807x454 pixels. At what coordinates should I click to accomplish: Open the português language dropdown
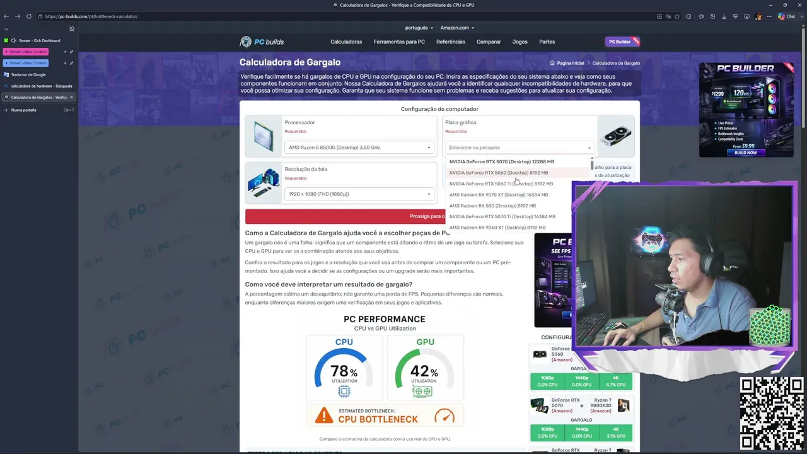point(419,28)
